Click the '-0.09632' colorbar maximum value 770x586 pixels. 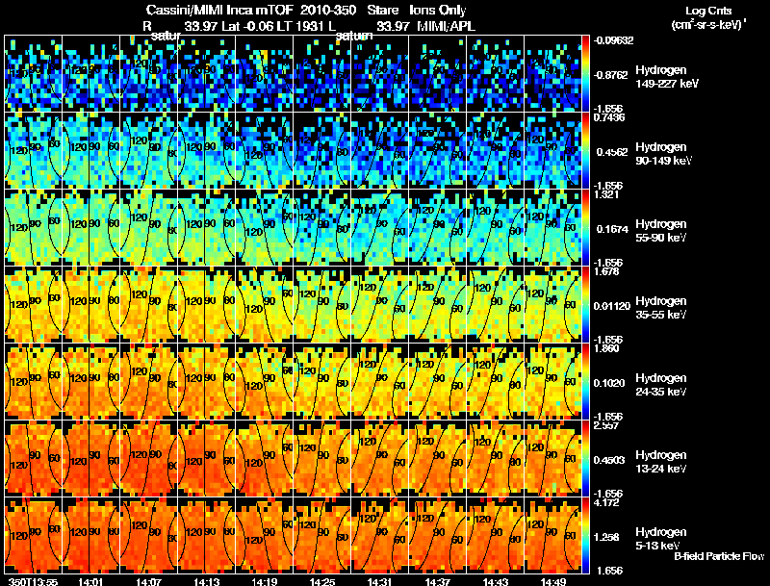[612, 40]
